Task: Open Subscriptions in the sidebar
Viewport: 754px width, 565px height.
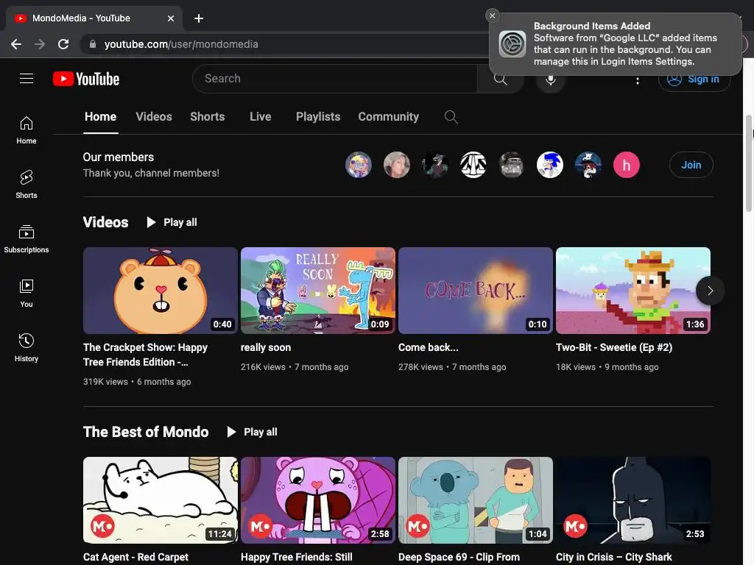Action: point(27,239)
